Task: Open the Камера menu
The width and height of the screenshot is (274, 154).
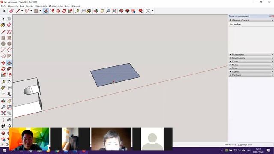Action: tap(30, 6)
